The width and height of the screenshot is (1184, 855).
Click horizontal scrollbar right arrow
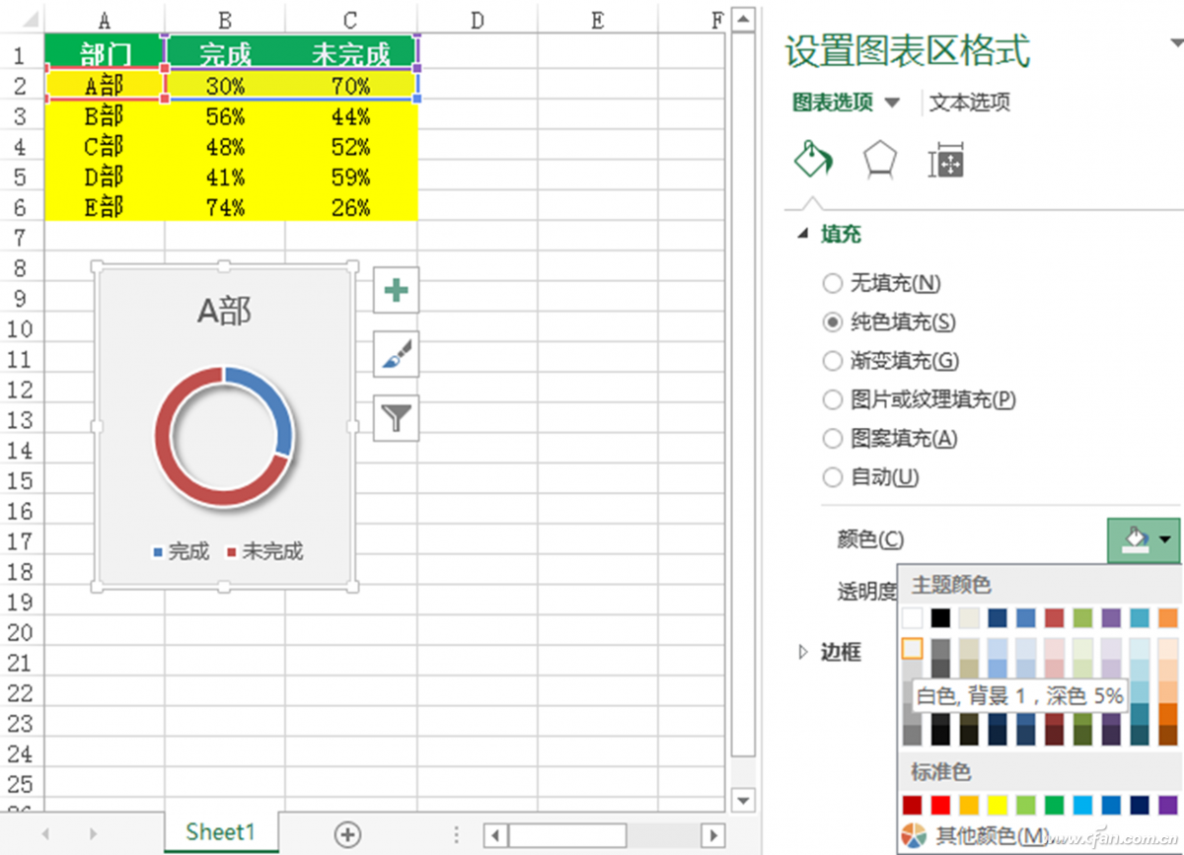(x=713, y=835)
